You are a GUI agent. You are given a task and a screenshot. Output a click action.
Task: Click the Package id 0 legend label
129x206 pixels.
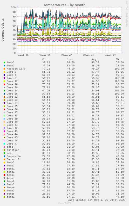16,69
